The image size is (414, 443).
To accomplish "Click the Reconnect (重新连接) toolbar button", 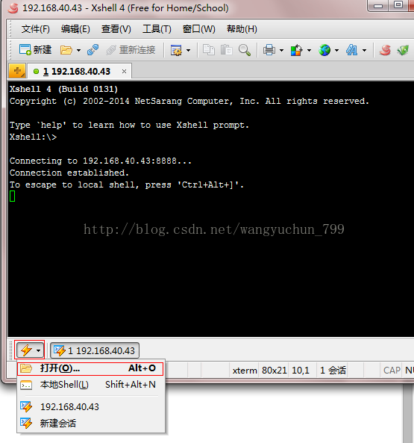I will (131, 50).
